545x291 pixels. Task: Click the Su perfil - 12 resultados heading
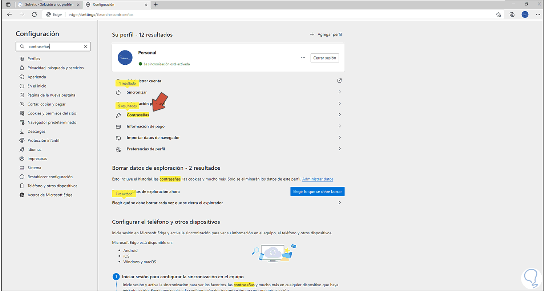coord(142,35)
